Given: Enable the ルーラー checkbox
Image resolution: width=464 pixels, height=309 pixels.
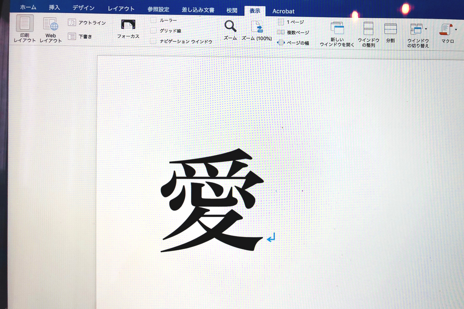Looking at the screenshot, I should click(x=154, y=20).
